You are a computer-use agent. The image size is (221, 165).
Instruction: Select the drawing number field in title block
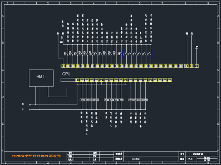pos(201,154)
